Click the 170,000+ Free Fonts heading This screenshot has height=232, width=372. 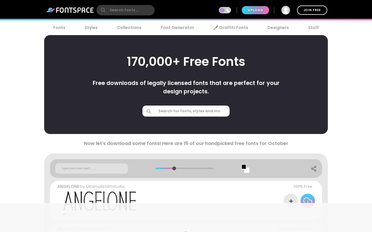[x=186, y=61]
